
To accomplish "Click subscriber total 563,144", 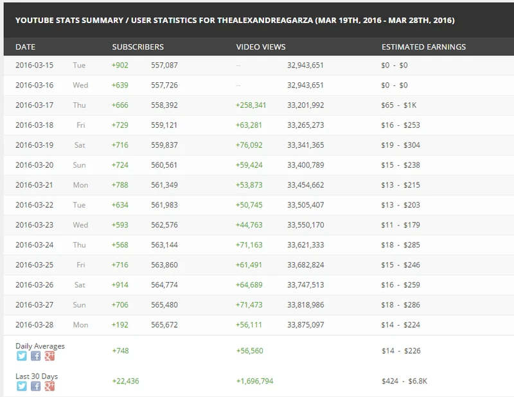I will tap(164, 245).
